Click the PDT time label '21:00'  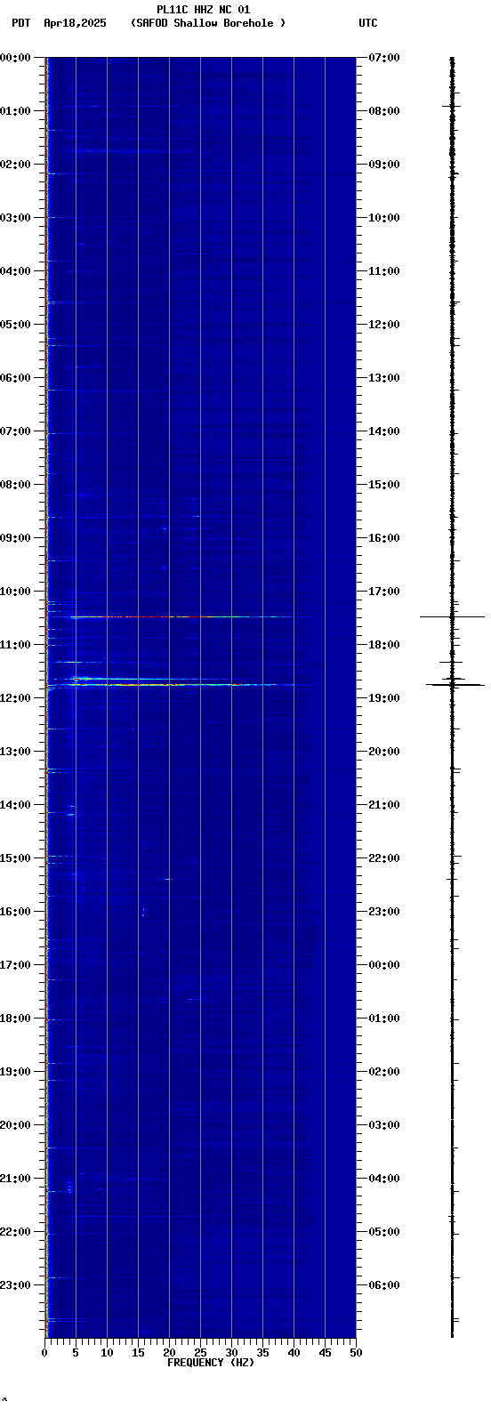(x=15, y=1179)
